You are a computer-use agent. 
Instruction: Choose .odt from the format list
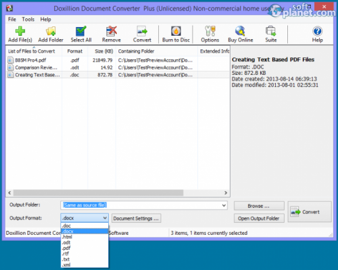pos(84,242)
